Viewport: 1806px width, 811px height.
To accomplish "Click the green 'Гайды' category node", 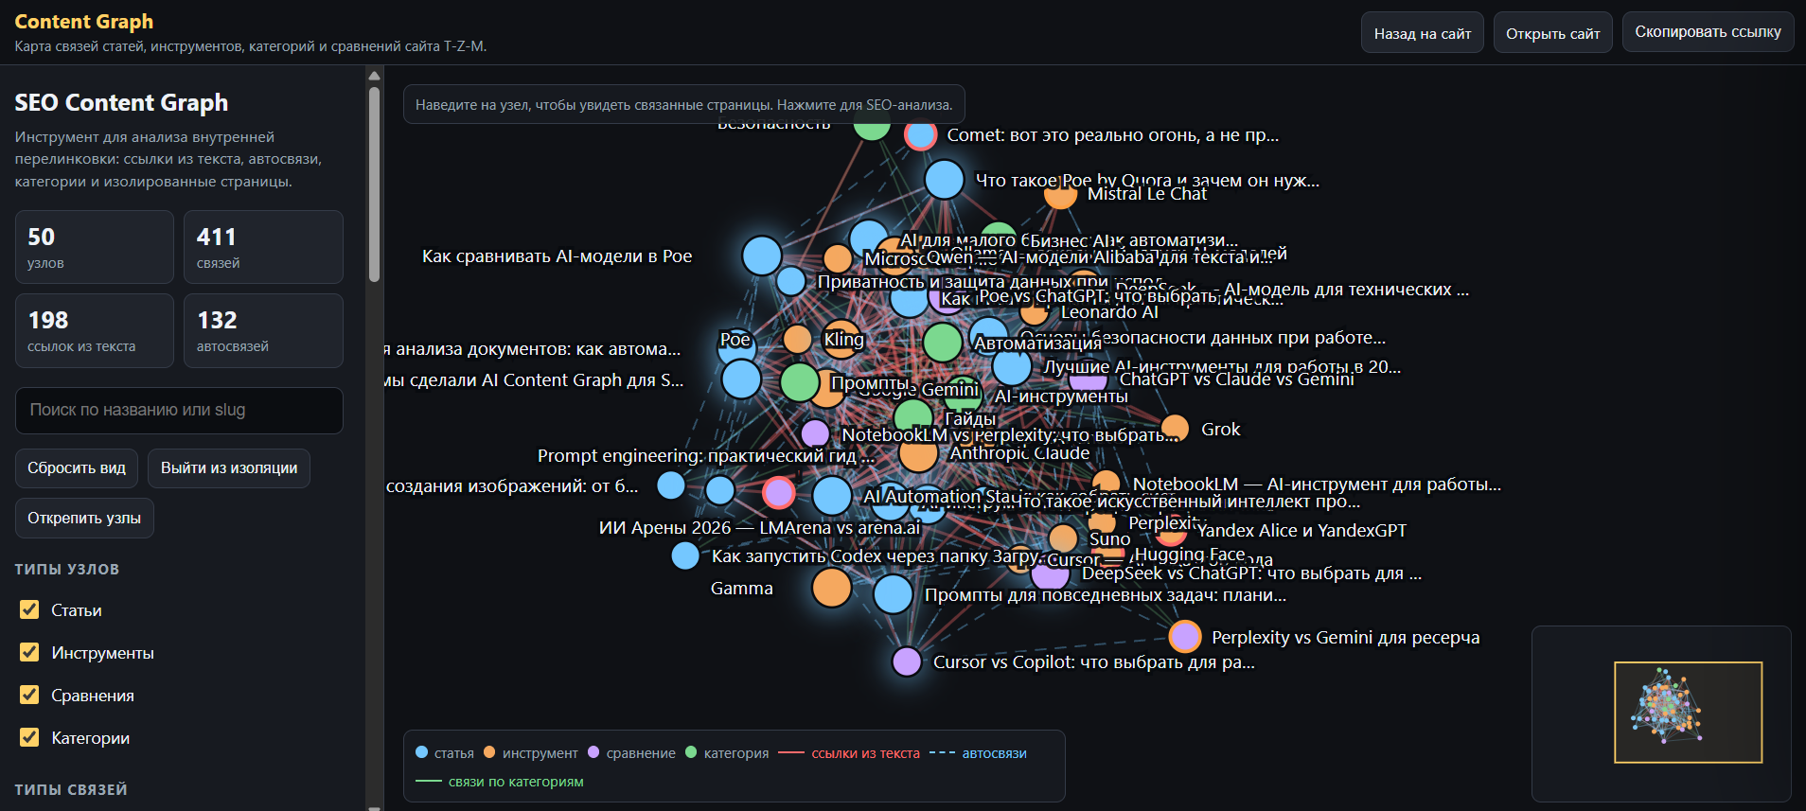I will tap(913, 417).
